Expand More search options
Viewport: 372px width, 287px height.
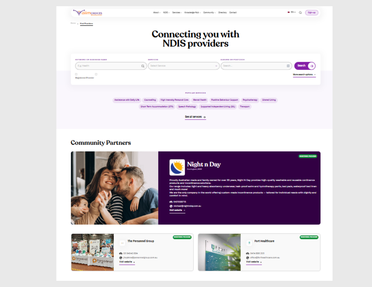[304, 75]
